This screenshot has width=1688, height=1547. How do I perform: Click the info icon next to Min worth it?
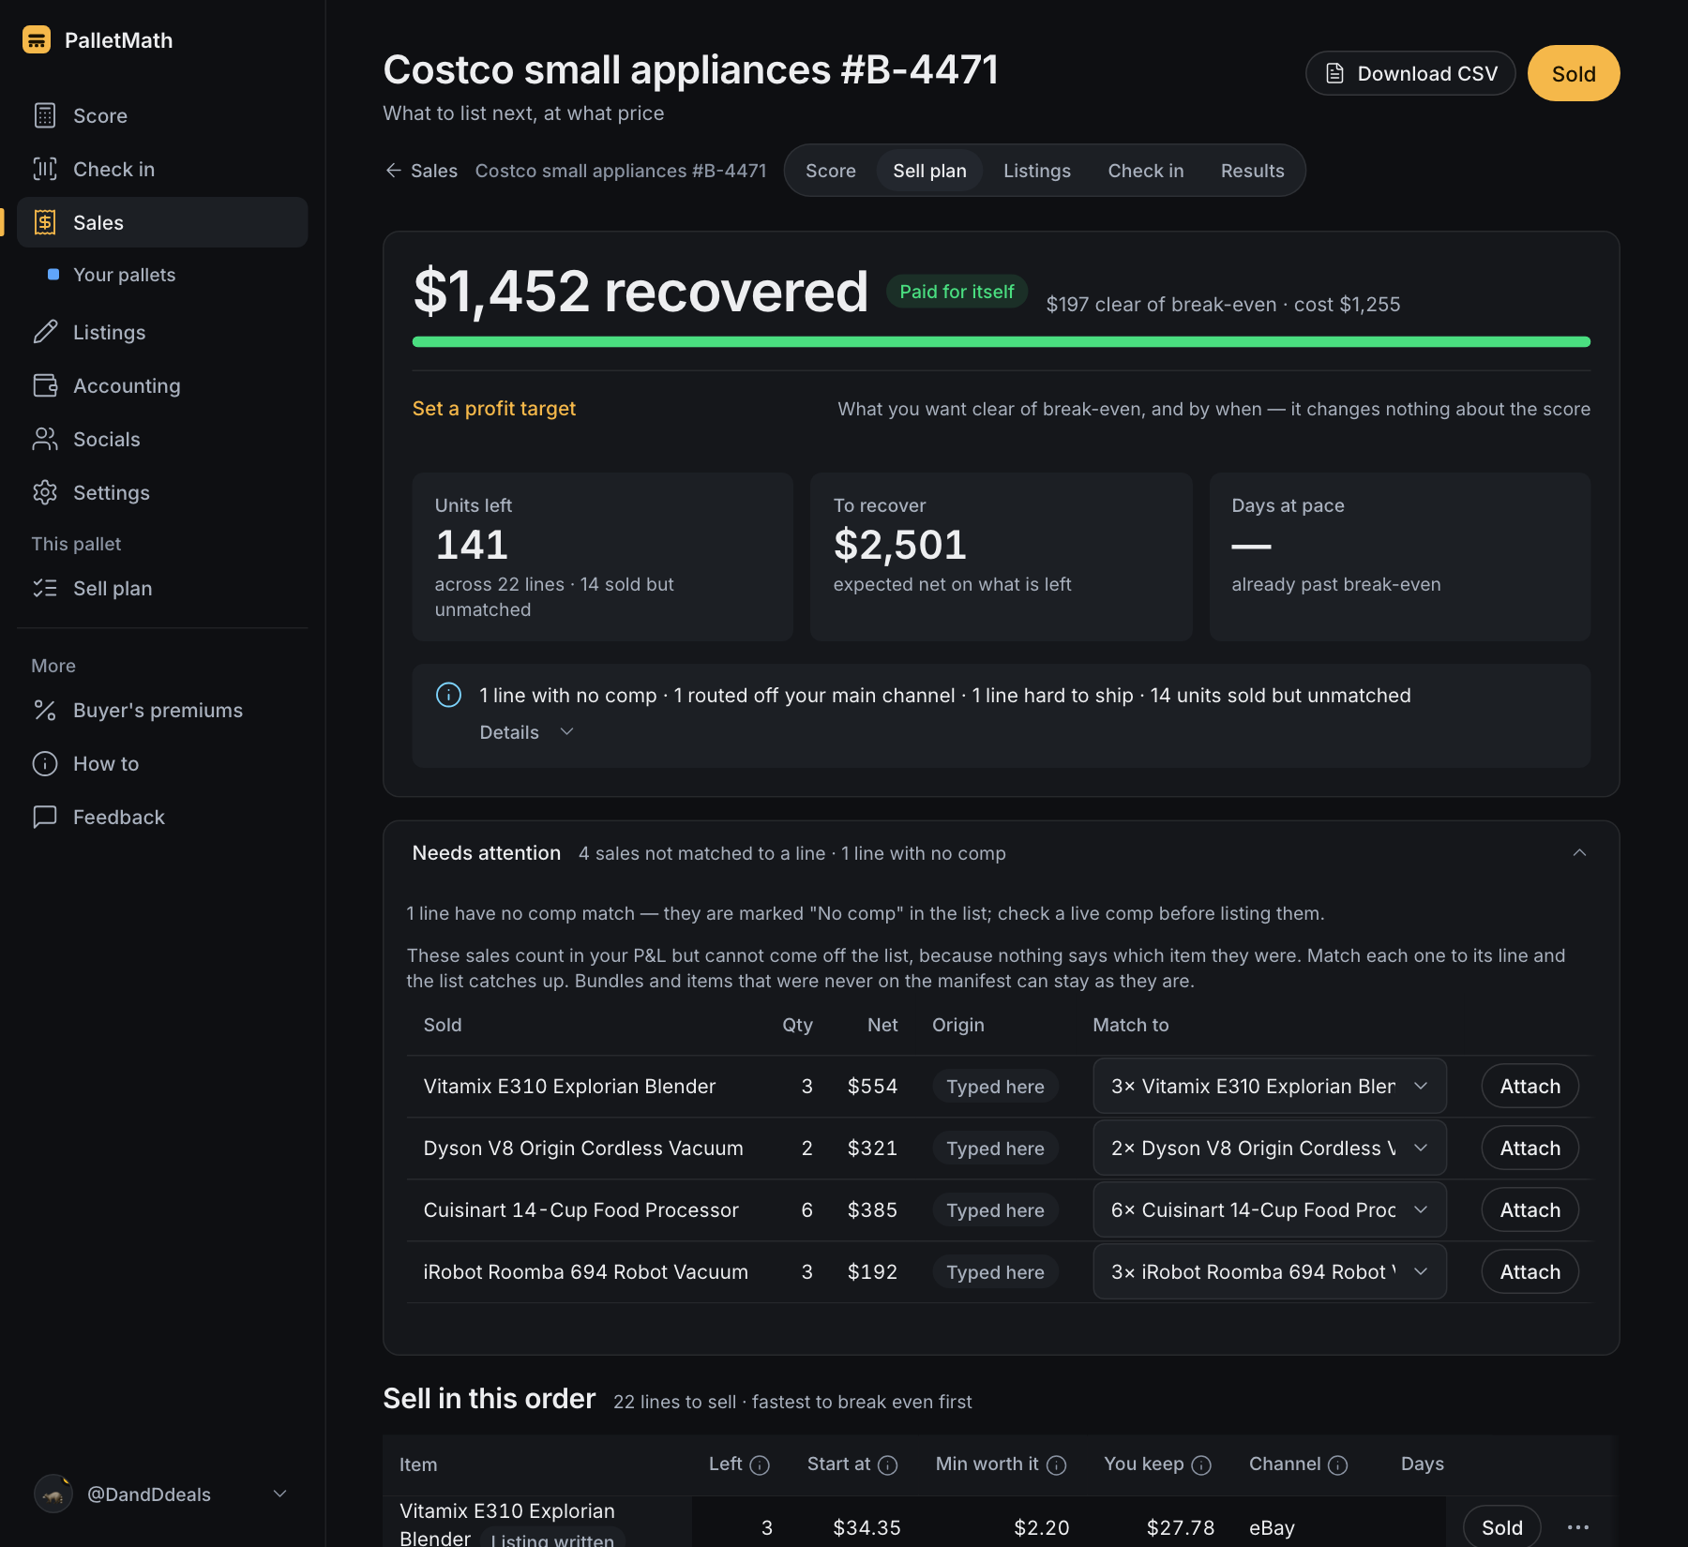(x=1057, y=1464)
